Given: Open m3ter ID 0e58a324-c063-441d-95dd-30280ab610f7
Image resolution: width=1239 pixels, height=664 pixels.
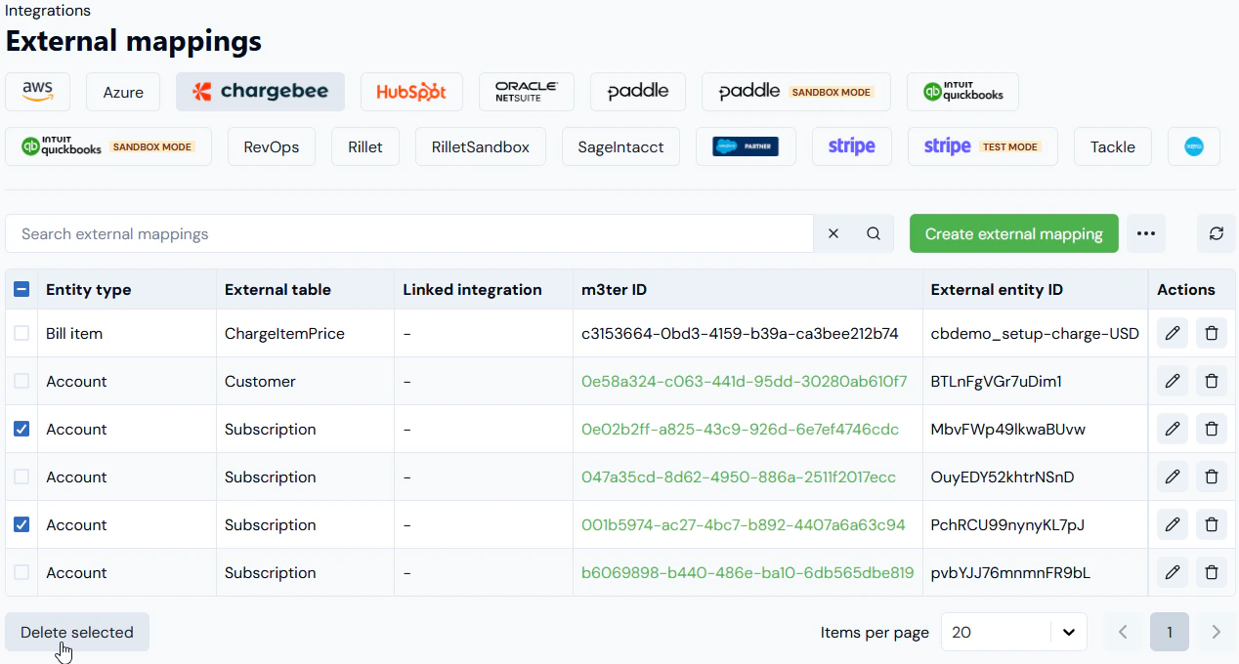Looking at the screenshot, I should pos(744,381).
